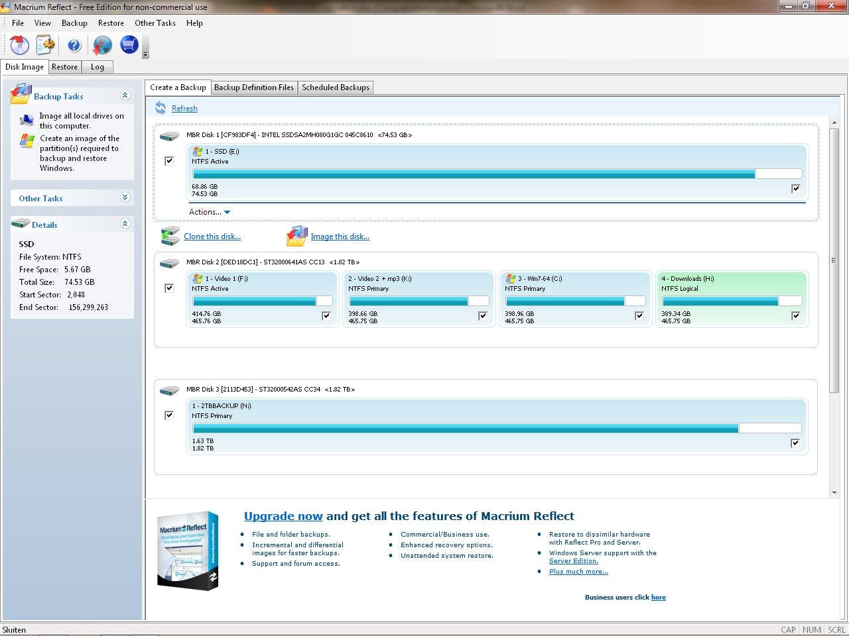Uncheck the Win7-64 (C:) partition checkbox

click(x=639, y=316)
